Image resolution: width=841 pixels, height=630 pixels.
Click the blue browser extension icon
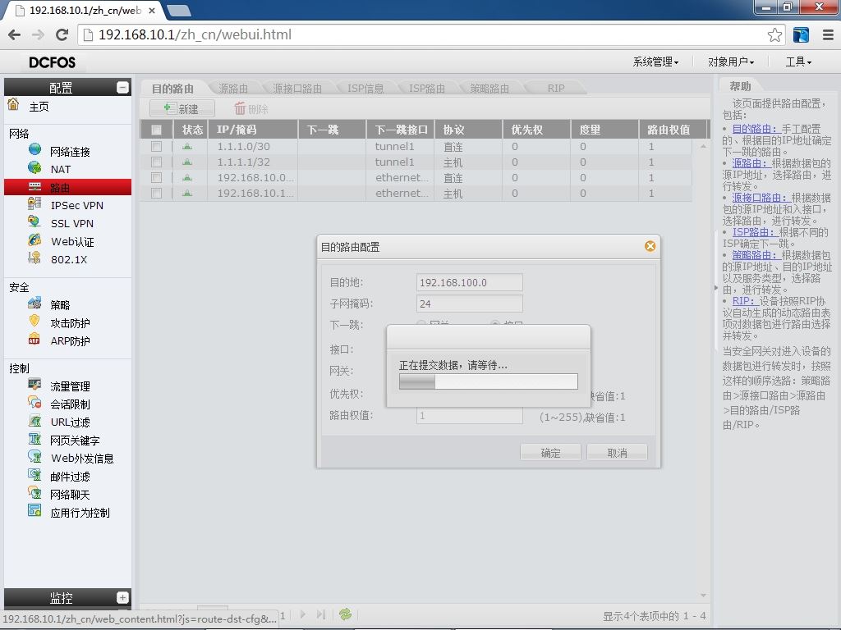[x=801, y=35]
